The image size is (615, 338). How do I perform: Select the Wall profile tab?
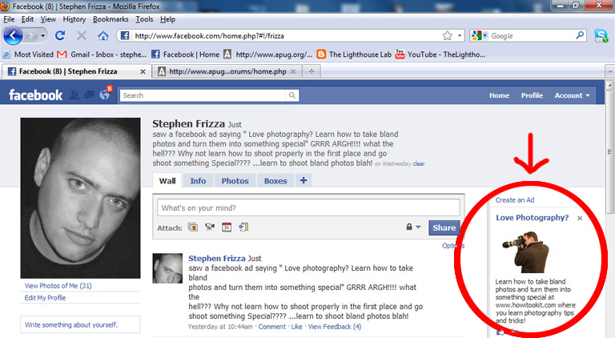(x=167, y=181)
